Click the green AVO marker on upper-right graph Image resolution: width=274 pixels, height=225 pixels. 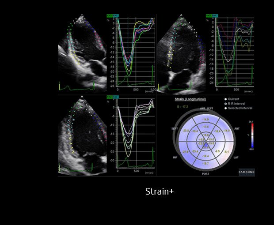point(209,16)
